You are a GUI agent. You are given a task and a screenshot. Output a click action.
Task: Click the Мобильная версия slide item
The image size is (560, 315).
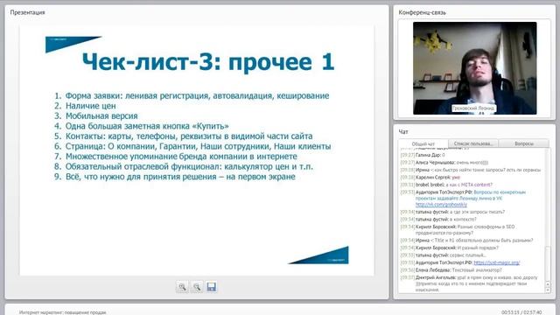point(95,115)
